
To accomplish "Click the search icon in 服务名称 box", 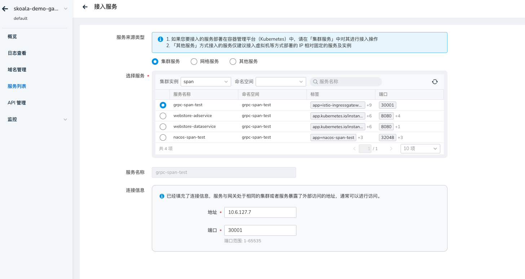I will click(315, 82).
